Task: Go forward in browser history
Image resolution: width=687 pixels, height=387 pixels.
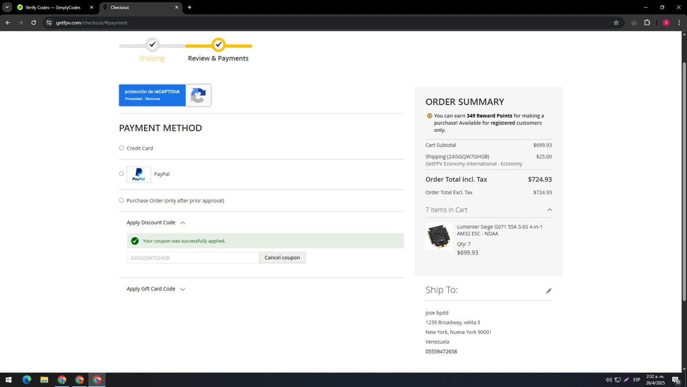Action: [x=21, y=22]
